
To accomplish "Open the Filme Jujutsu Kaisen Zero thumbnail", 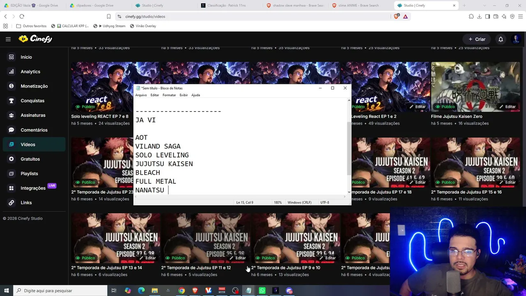I will tap(475, 87).
